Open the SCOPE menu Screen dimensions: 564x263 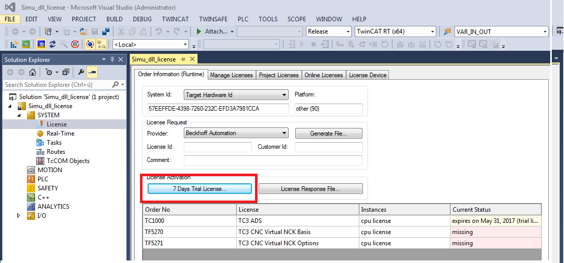click(x=297, y=19)
